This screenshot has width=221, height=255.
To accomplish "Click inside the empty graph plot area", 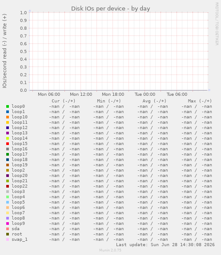I will pyautogui.click(x=119, y=51).
